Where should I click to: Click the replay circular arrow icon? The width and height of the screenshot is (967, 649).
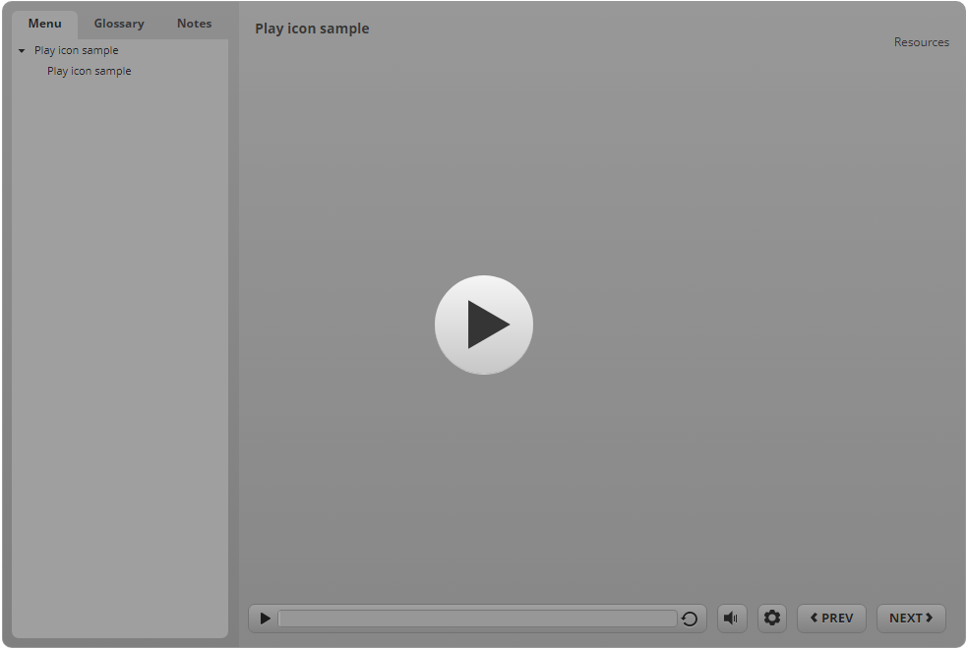tap(690, 619)
